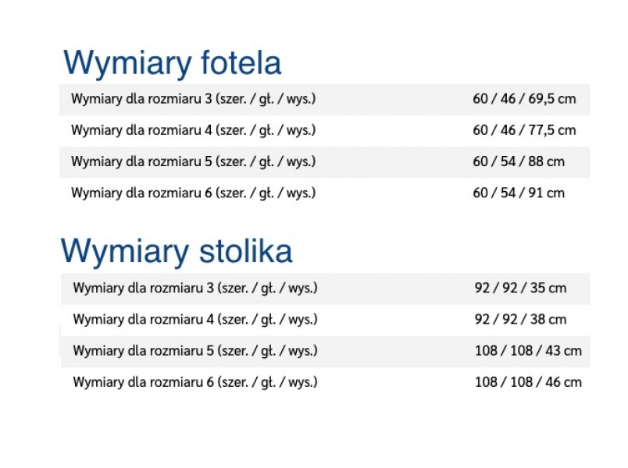Select armchair row for rozmiaru 3
The height and width of the screenshot is (468, 628).
coord(324,99)
